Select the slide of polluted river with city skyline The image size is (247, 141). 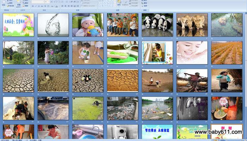(157, 108)
